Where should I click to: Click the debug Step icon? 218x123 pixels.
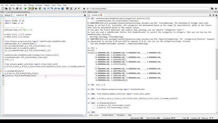tap(48, 9)
